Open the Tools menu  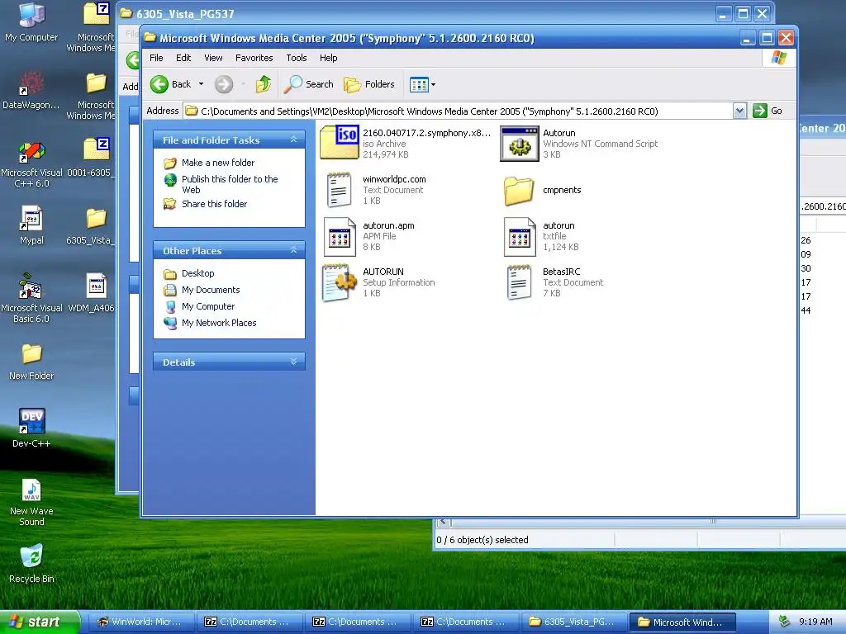click(x=297, y=58)
